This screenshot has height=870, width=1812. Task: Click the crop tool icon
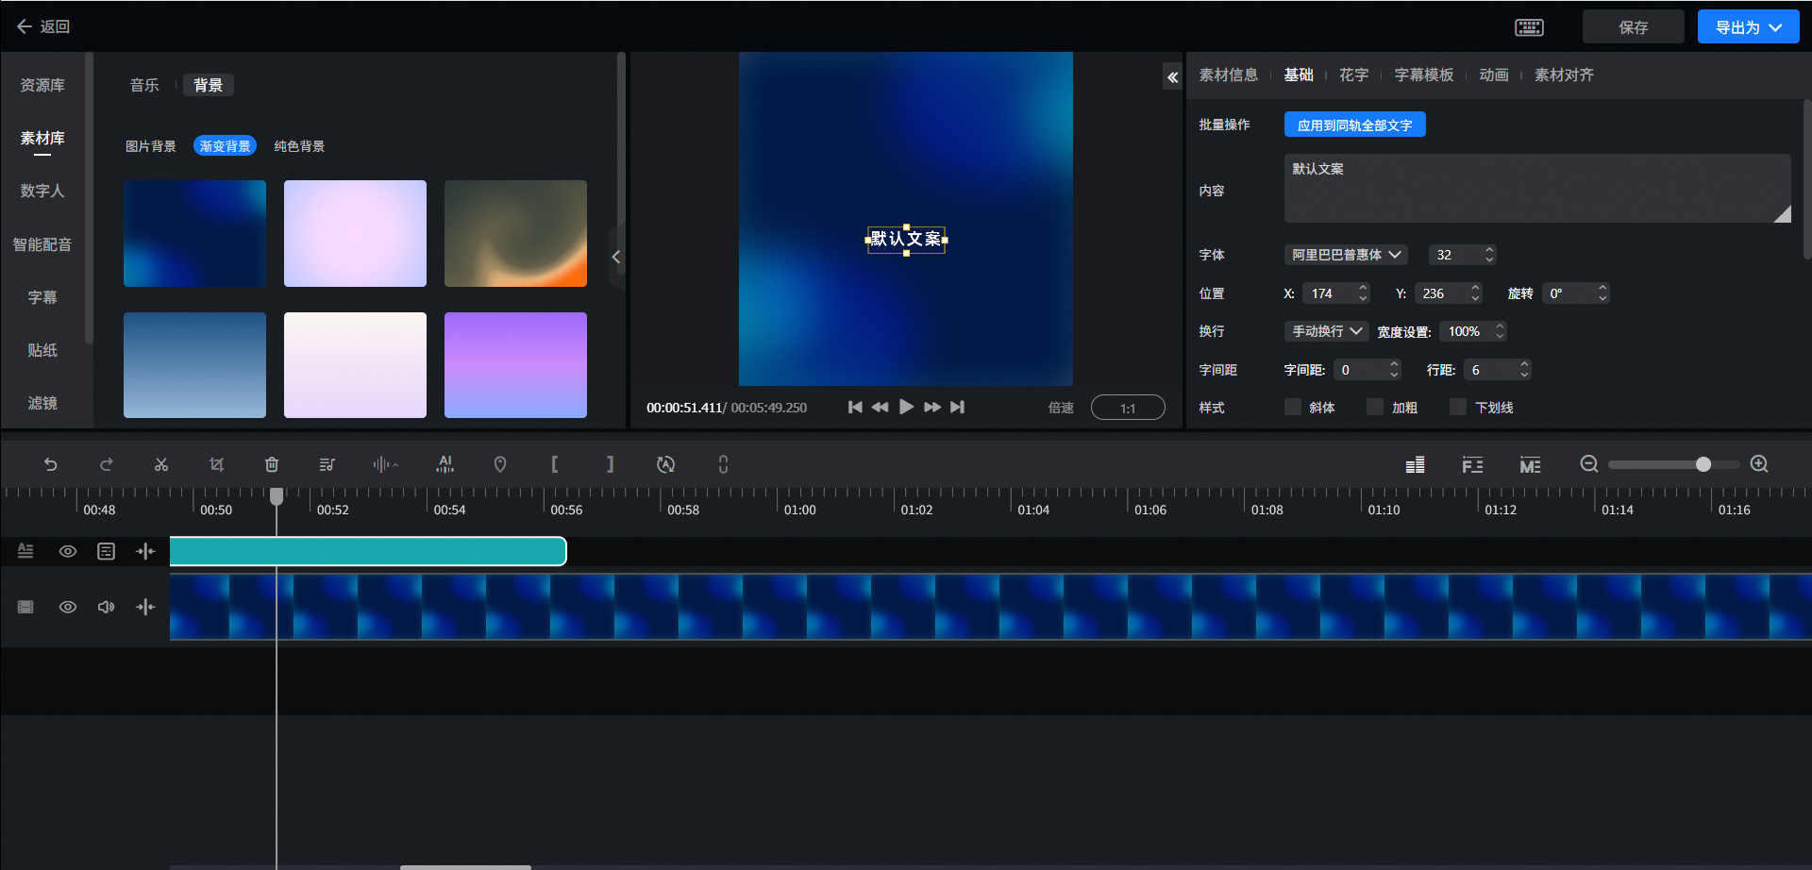tap(216, 464)
